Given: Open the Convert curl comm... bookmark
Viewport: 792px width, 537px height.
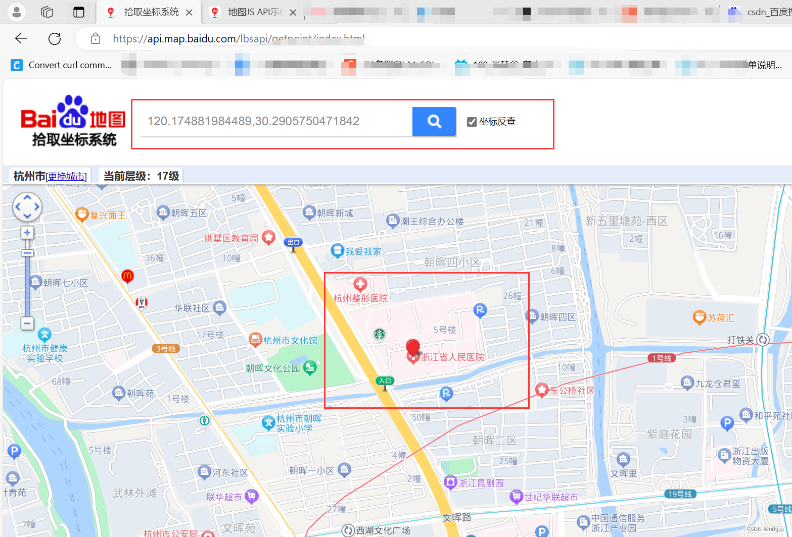Looking at the screenshot, I should pos(62,65).
